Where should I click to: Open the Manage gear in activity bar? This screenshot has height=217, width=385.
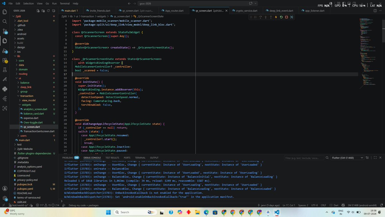[x=5, y=199]
